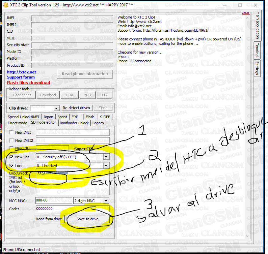Open the Bootloader unlock tab
Screen dimensions: 268x254
pos(74,123)
